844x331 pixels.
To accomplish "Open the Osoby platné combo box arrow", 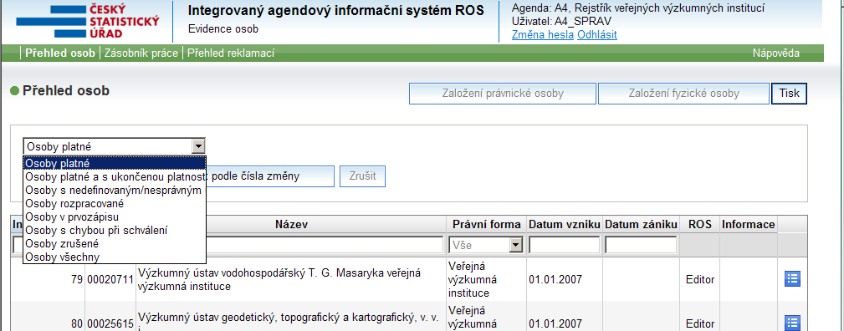I will (198, 145).
